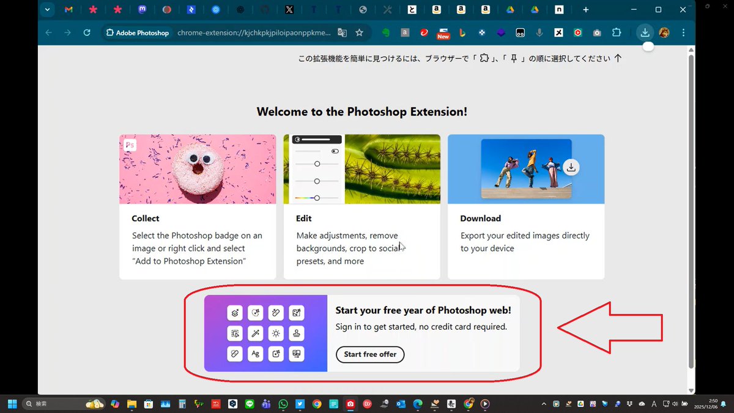Open the Calculator from the taskbar
The height and width of the screenshot is (413, 734).
click(x=182, y=404)
